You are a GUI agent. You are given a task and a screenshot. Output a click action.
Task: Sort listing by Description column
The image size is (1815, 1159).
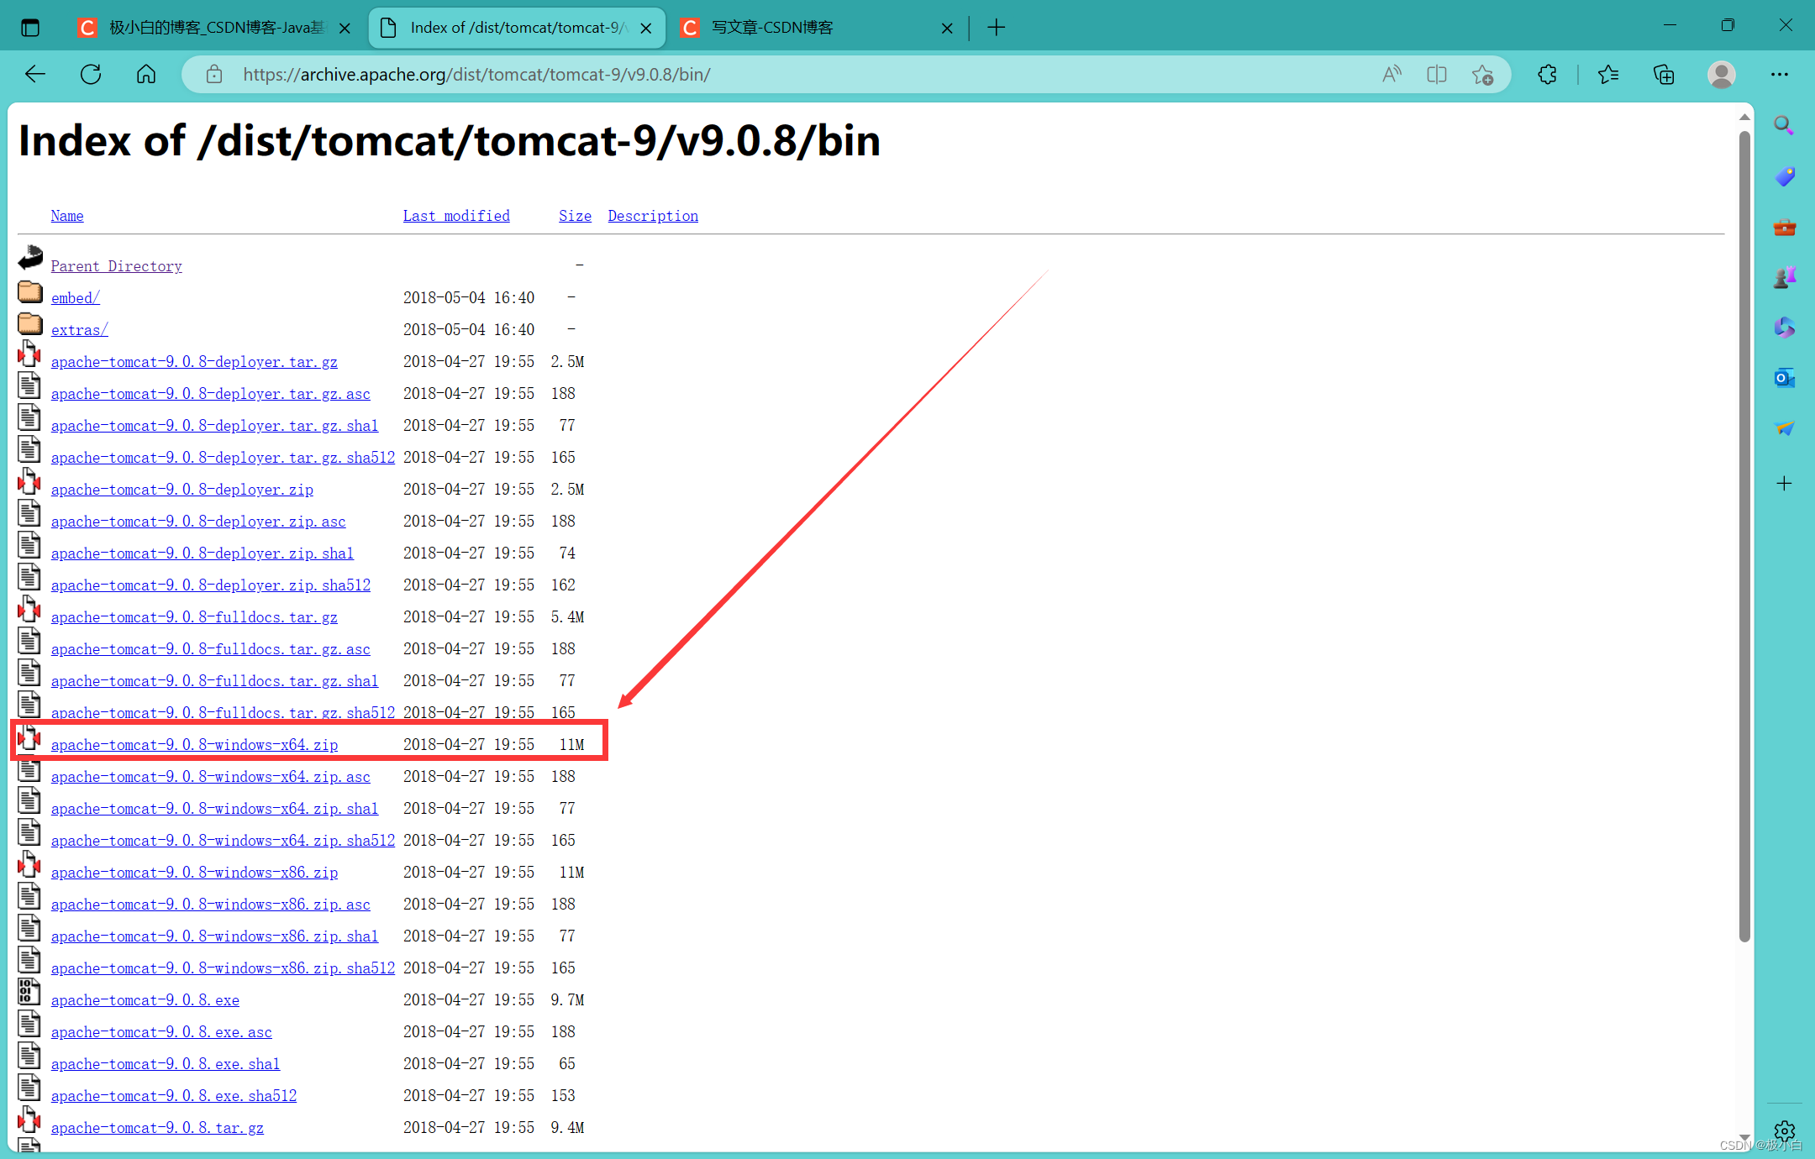pos(653,216)
